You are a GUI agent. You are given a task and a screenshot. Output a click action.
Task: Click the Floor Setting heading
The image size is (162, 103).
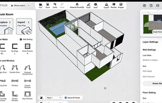[x=149, y=93]
